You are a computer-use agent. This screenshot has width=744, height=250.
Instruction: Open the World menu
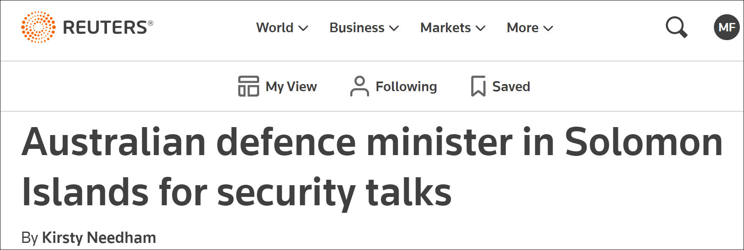click(x=275, y=28)
